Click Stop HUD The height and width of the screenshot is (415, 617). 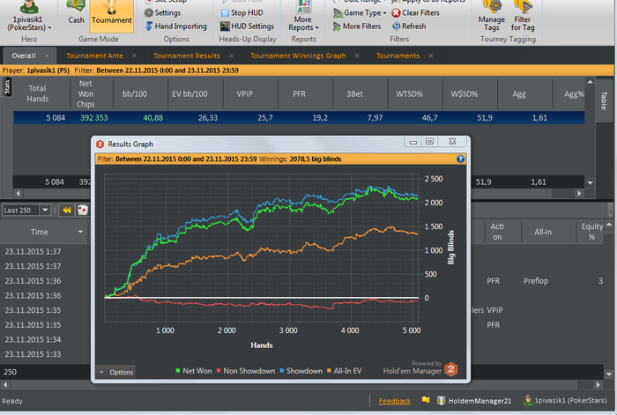(242, 12)
